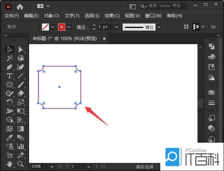This screenshot has width=224, height=171.
Task: Open the stroke weight dropdown
Action: (116, 27)
